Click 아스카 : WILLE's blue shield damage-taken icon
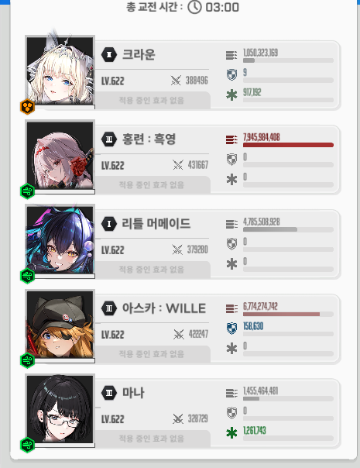 [231, 329]
